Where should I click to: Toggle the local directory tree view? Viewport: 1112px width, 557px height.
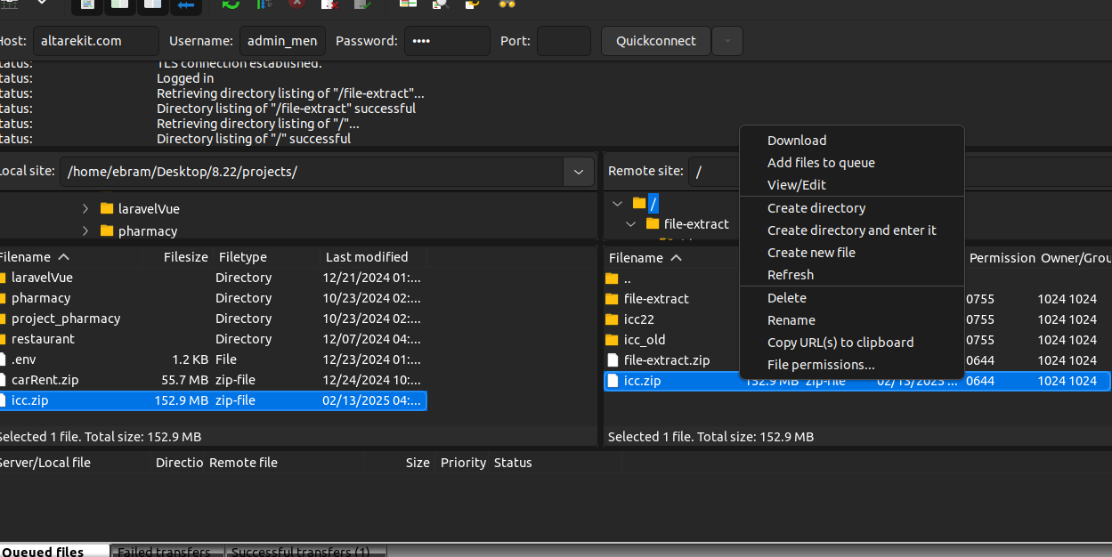pos(120,4)
